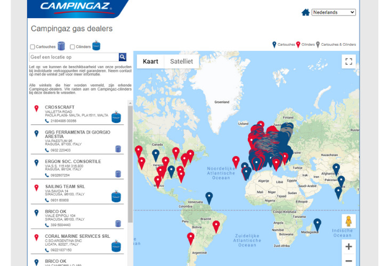Open the Nederlands language dropdown
This screenshot has height=266, width=389.
334,12
